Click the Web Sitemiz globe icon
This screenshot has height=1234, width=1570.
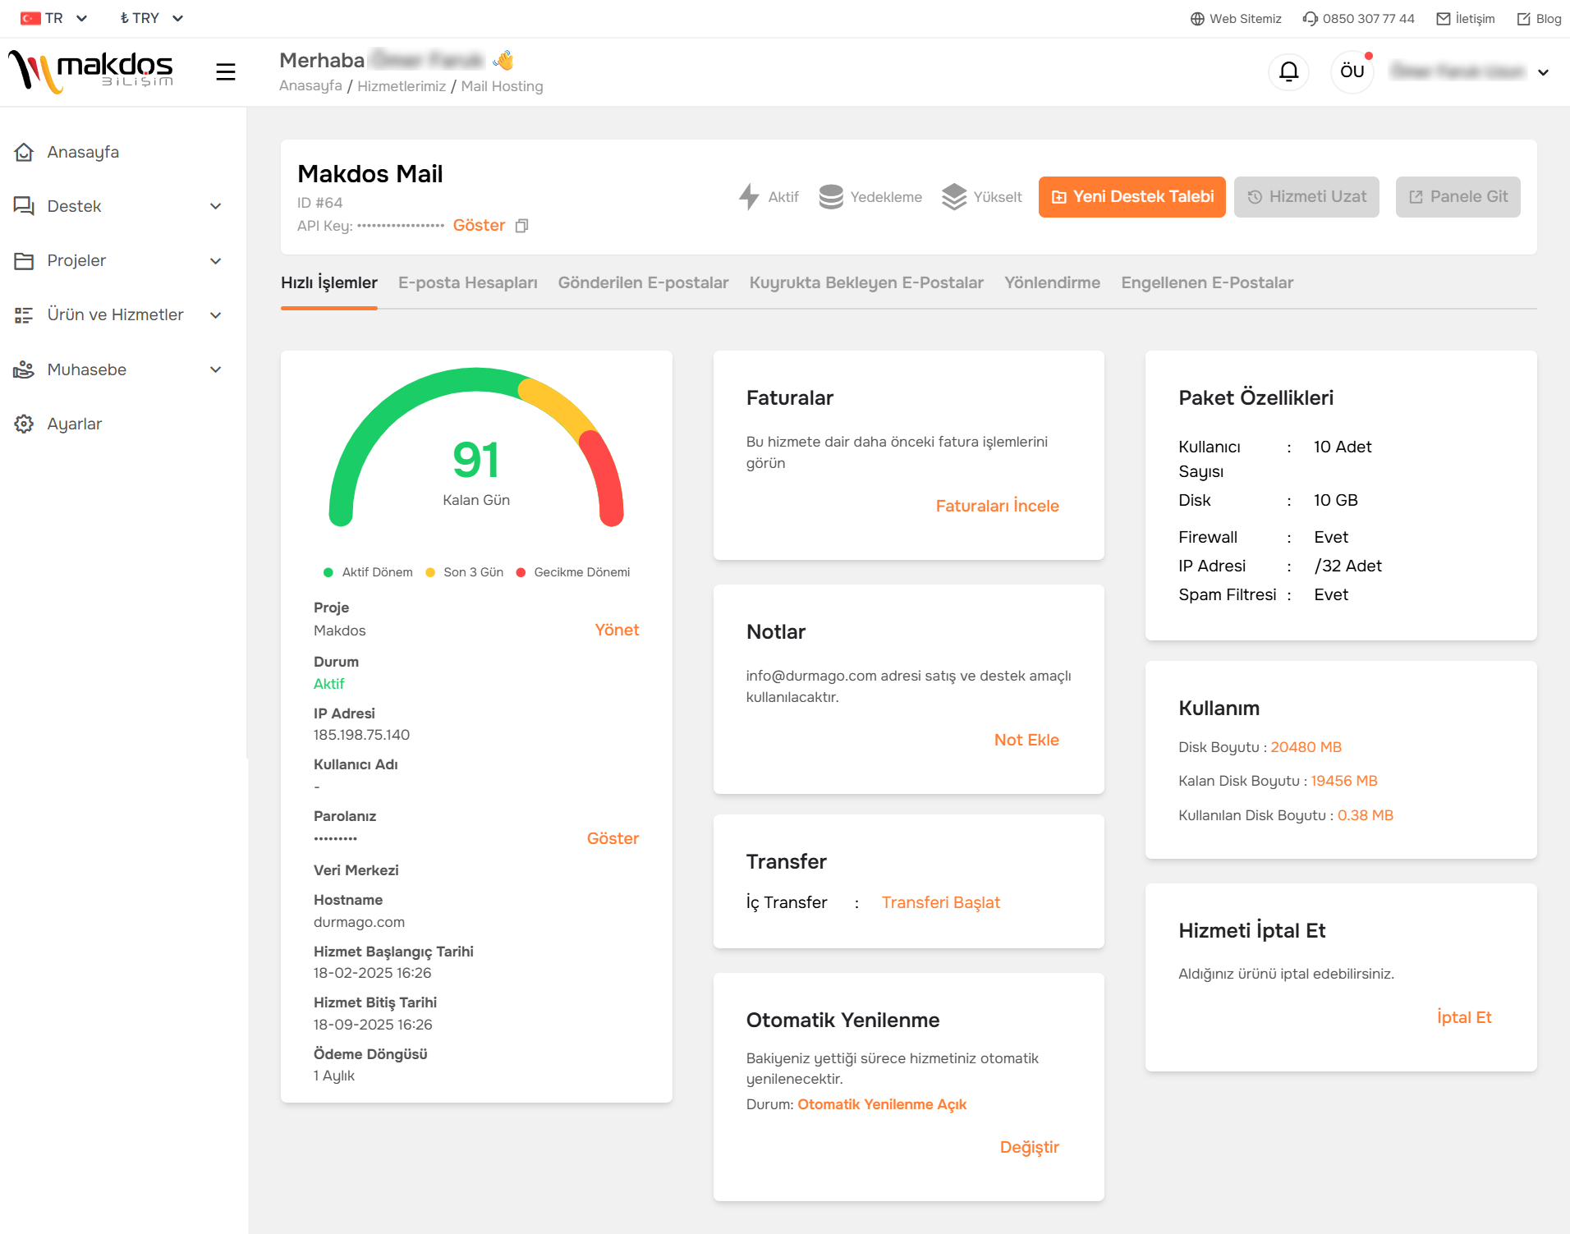(1197, 19)
